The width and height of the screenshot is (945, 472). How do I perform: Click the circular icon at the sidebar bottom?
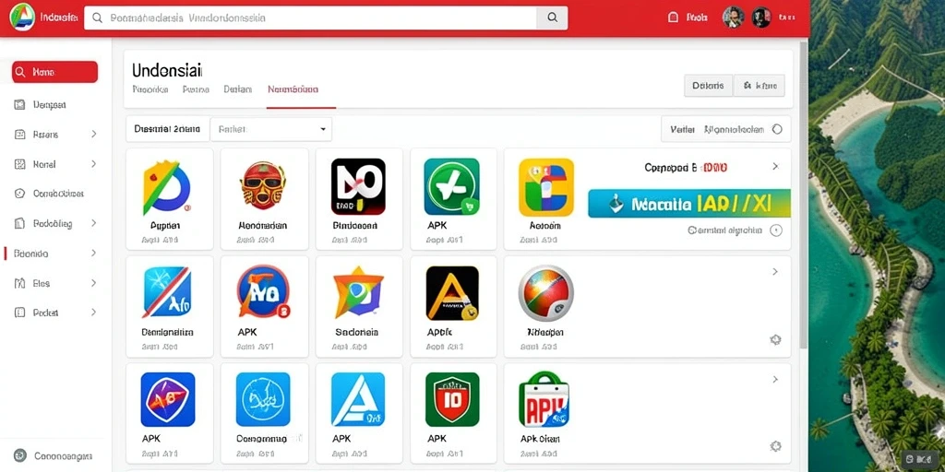(x=20, y=455)
